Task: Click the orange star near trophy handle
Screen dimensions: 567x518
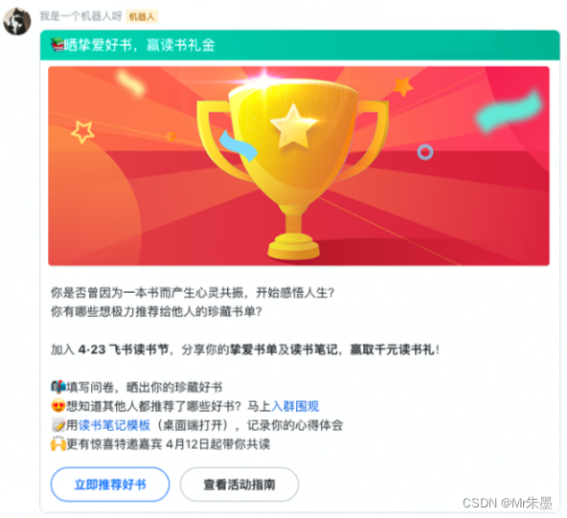Action: click(x=403, y=86)
